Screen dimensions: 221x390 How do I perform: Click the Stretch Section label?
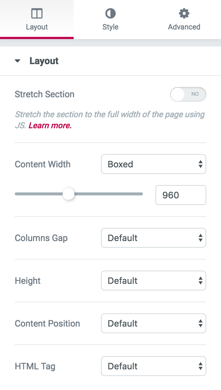[x=45, y=94]
